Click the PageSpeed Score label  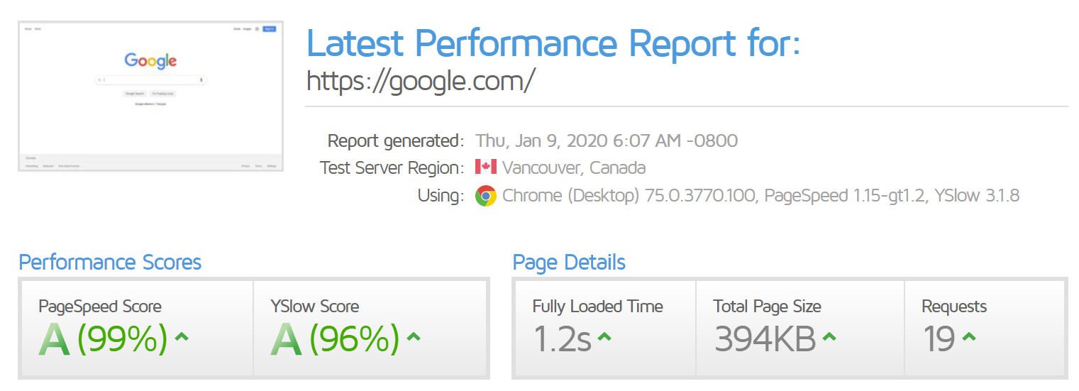click(100, 307)
